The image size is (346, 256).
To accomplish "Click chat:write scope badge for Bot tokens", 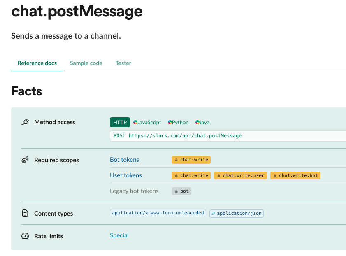I will click(x=191, y=160).
